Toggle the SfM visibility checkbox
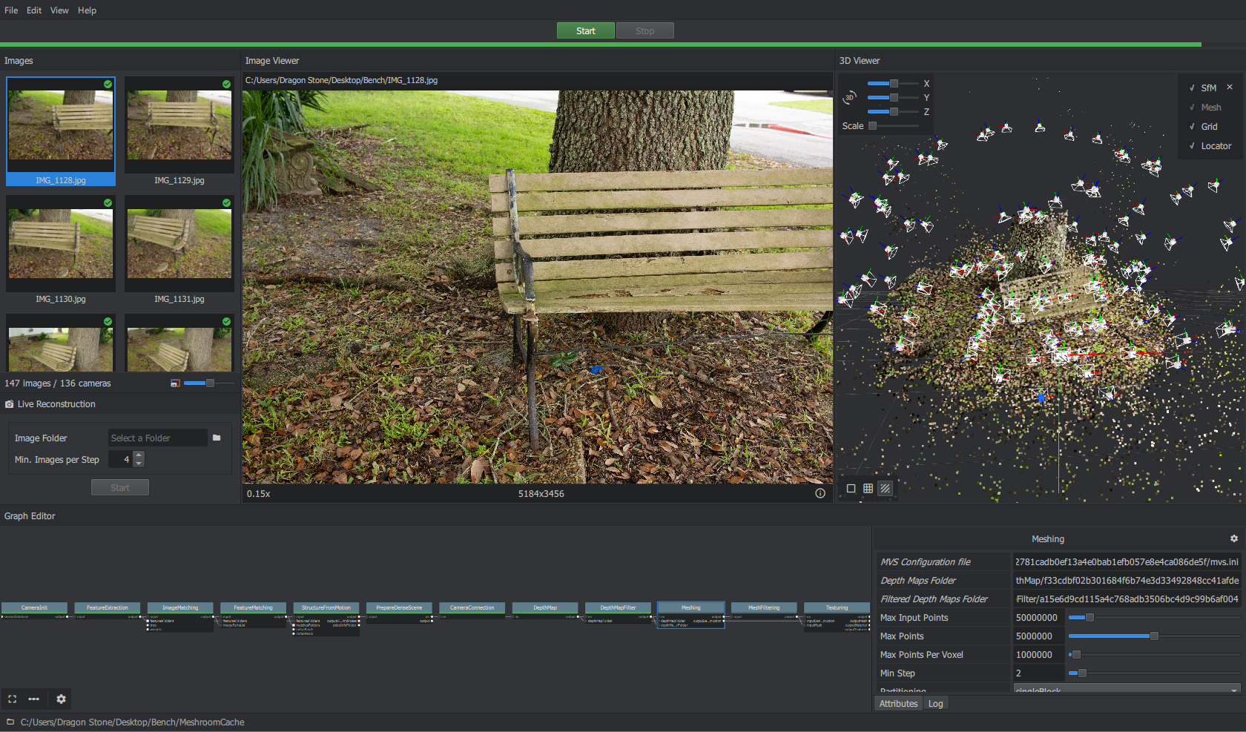 coord(1192,88)
